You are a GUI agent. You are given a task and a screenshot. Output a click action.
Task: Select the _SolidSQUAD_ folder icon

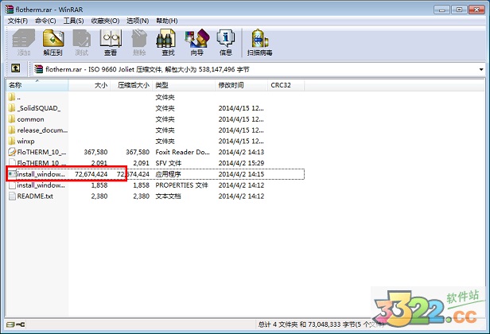point(12,108)
